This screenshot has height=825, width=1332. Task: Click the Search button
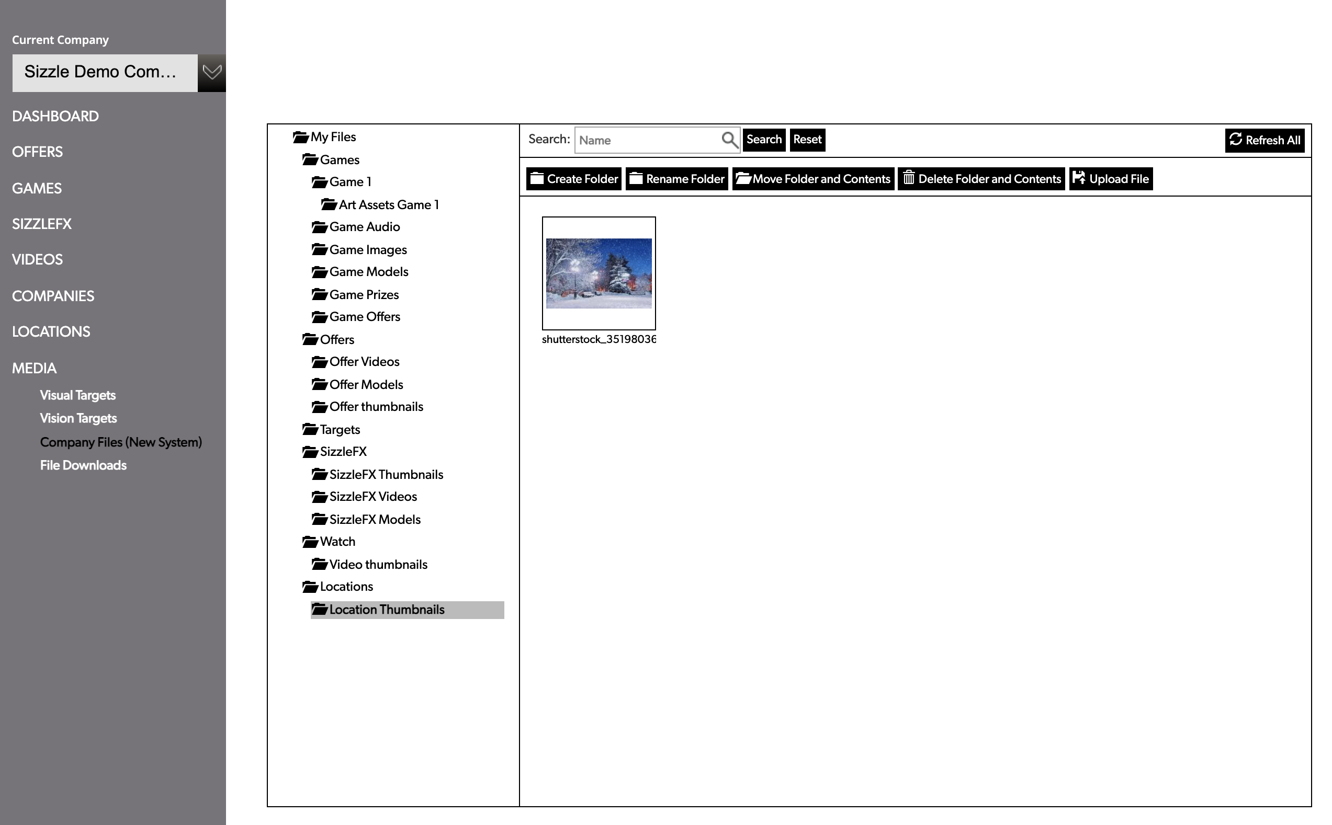pos(763,140)
